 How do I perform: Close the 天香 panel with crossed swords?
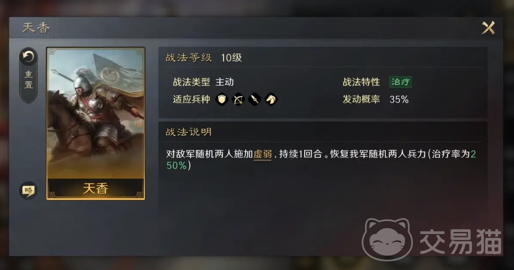488,28
